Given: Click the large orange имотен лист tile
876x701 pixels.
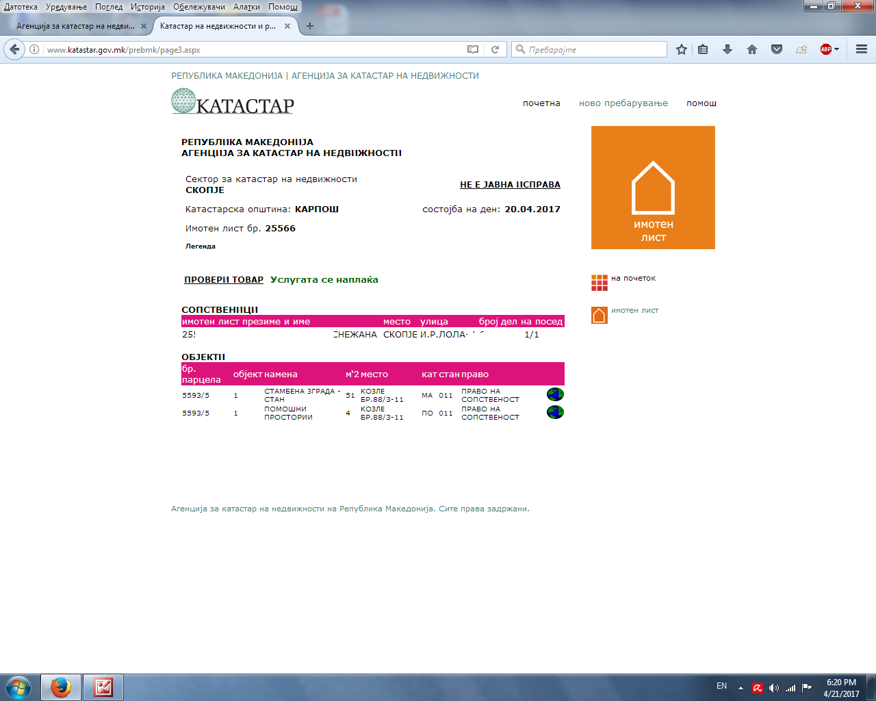Looking at the screenshot, I should tap(653, 188).
